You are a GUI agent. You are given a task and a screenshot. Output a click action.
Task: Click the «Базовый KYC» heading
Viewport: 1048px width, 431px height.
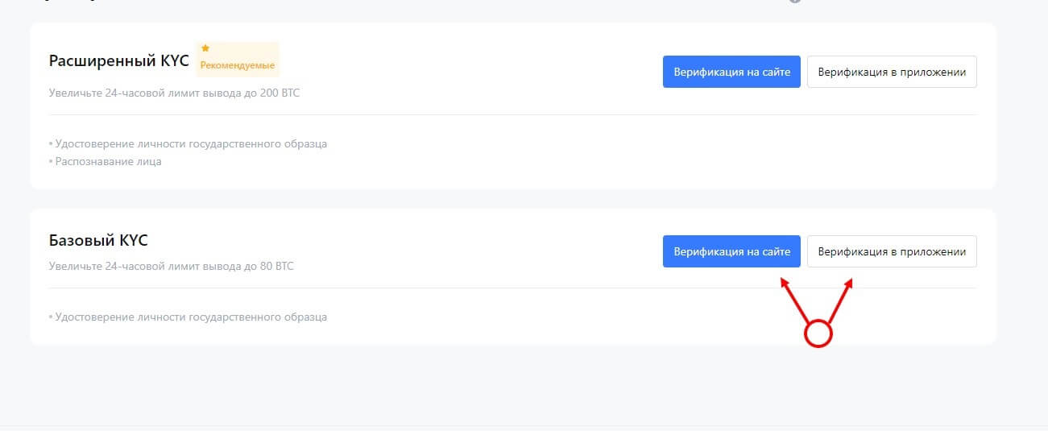click(x=98, y=240)
